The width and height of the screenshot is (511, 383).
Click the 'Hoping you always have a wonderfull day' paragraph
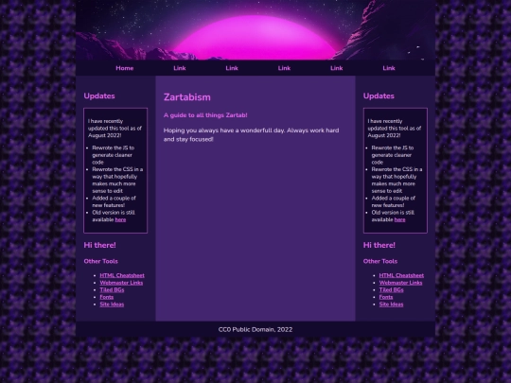(x=252, y=135)
